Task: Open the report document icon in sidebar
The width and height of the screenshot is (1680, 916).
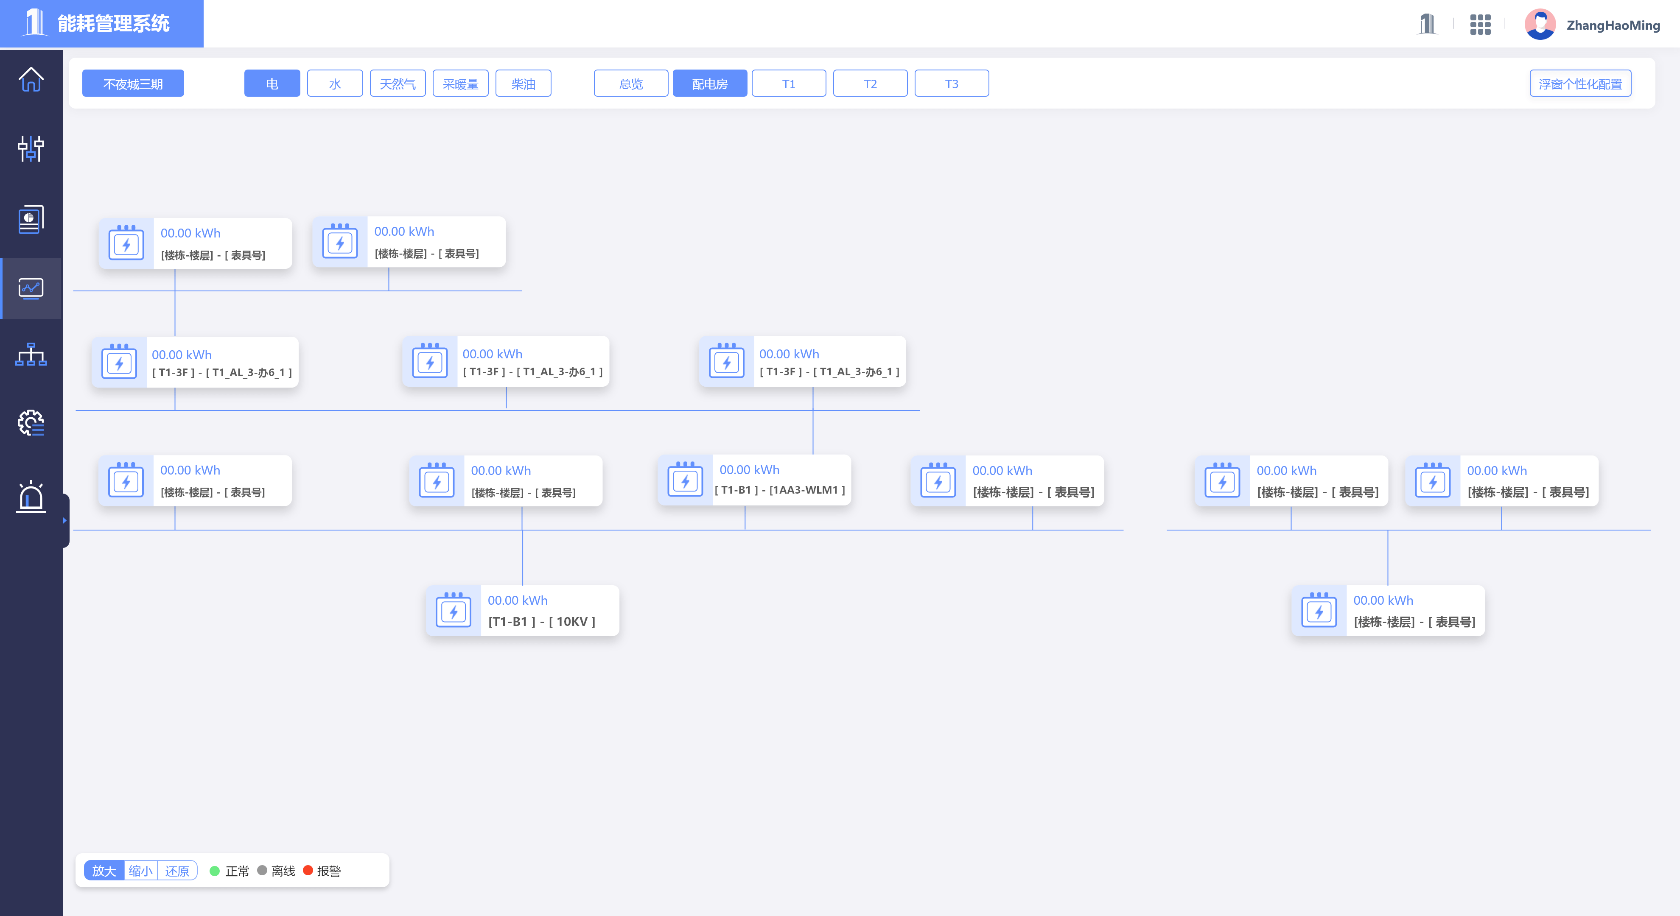Action: coord(31,219)
